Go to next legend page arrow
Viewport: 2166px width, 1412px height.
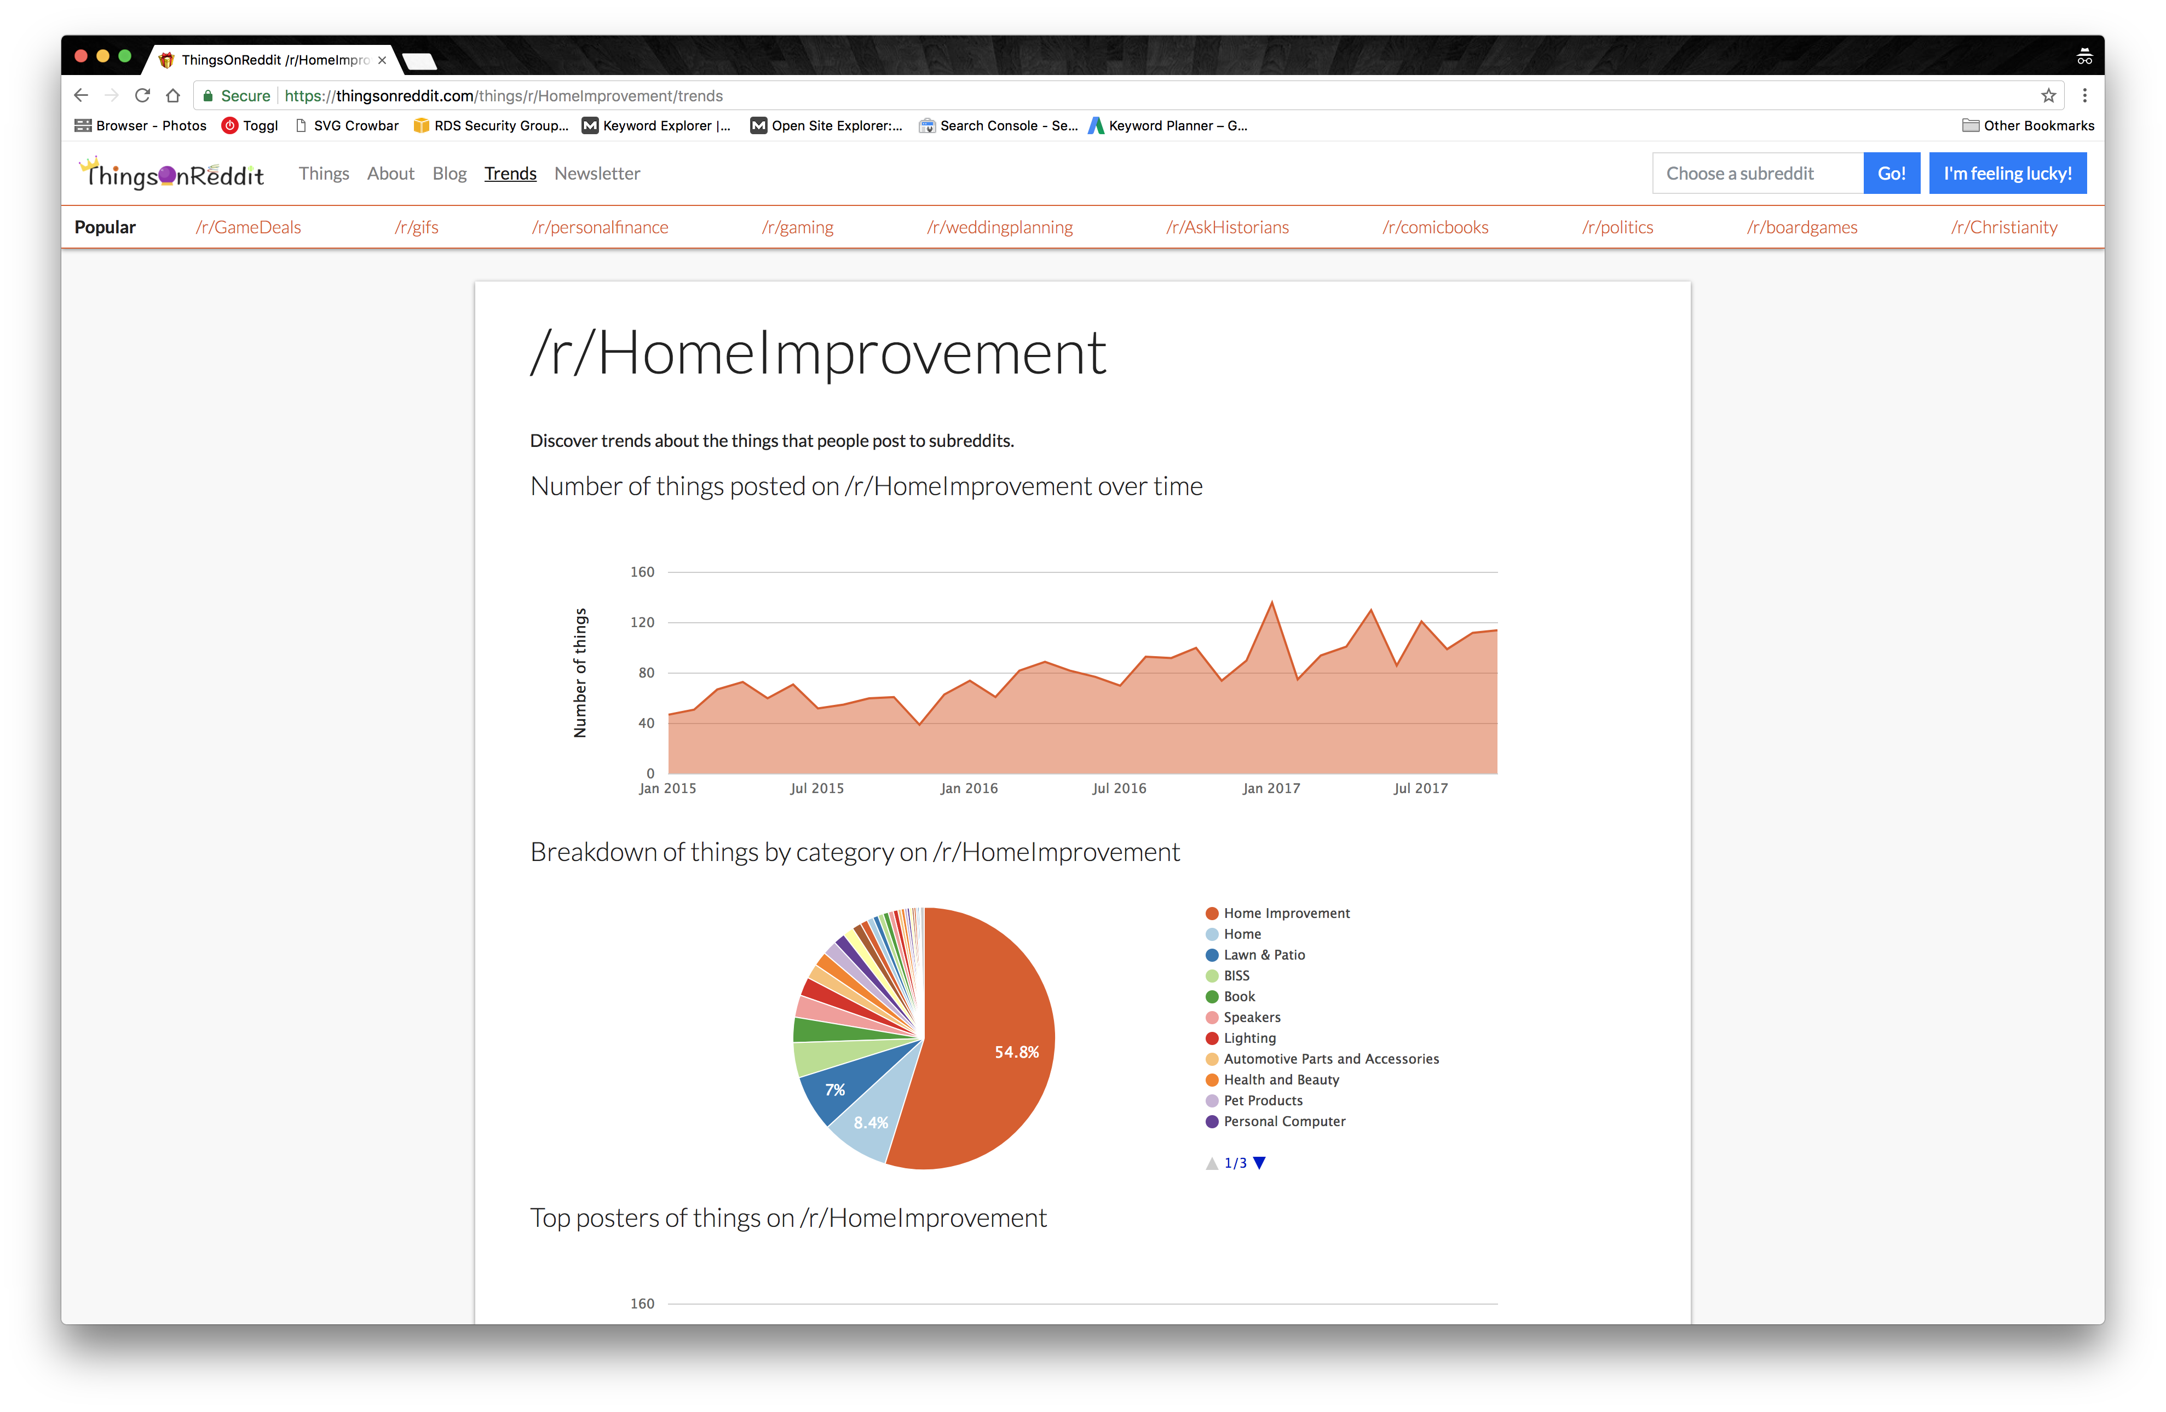point(1259,1163)
